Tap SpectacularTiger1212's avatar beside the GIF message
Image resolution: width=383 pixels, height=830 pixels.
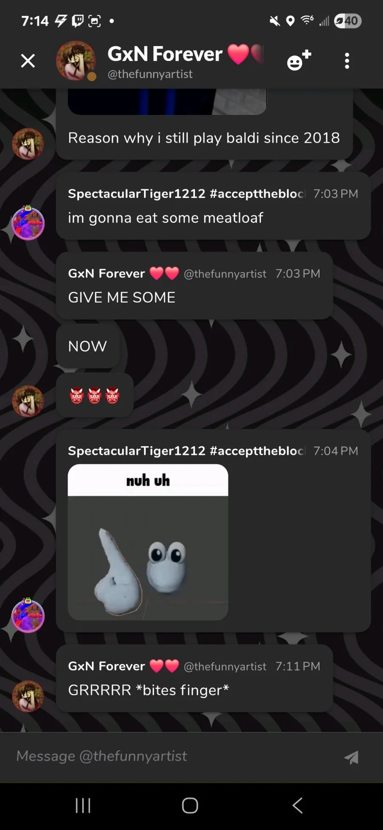click(x=28, y=615)
